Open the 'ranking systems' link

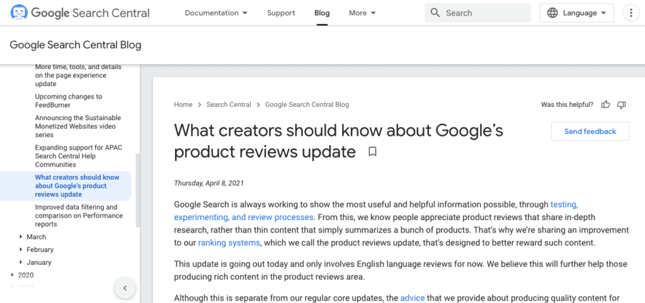tap(229, 243)
